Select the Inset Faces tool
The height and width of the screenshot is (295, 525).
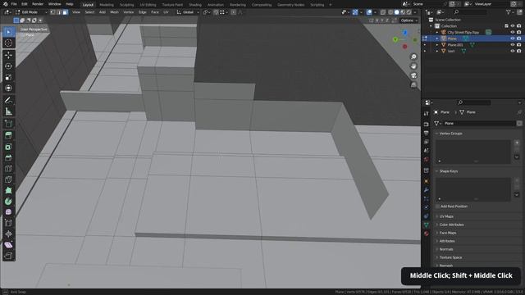point(8,147)
